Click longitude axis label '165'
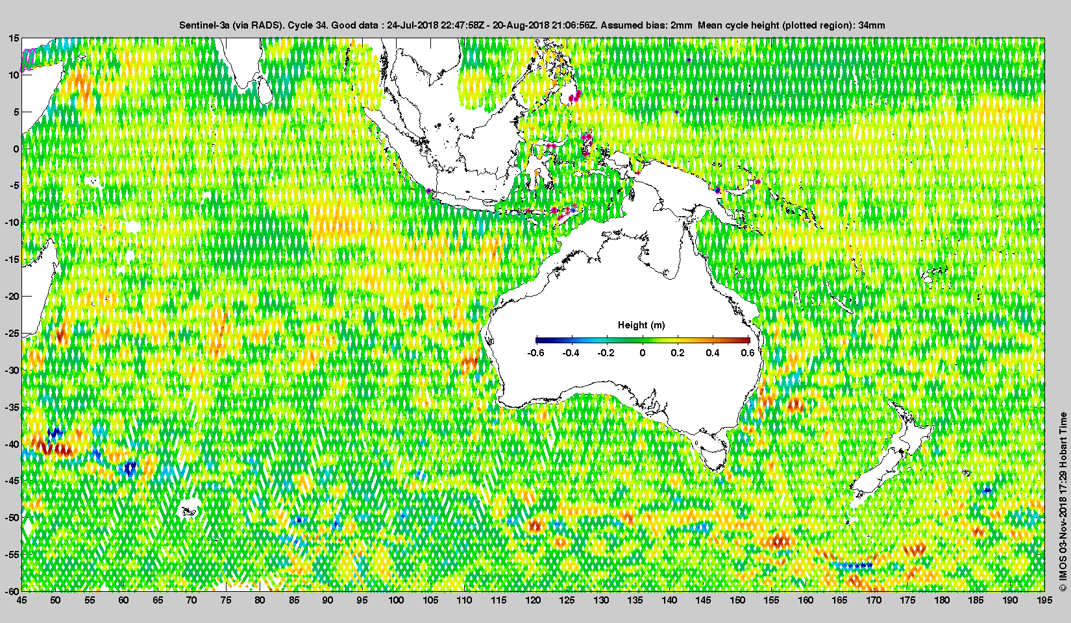Image resolution: width=1071 pixels, height=623 pixels. [x=840, y=600]
